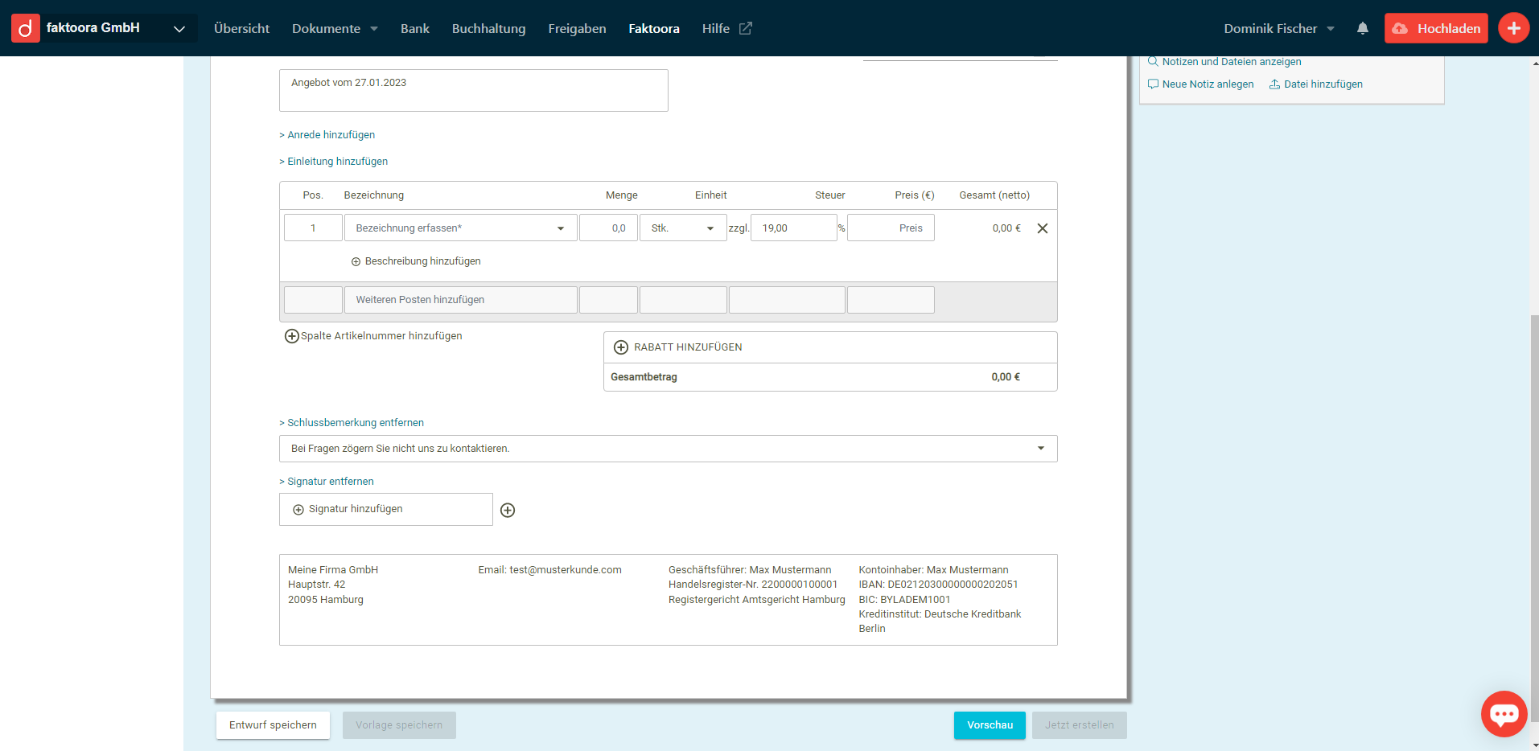Screen dimensions: 1539x751
Task: Open the Dokumente menu
Action: click(334, 28)
